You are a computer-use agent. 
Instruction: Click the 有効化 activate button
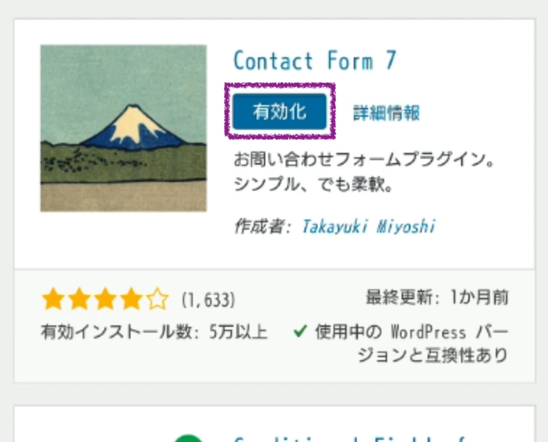point(280,112)
